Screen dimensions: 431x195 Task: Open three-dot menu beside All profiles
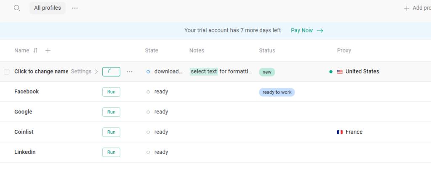coord(75,8)
